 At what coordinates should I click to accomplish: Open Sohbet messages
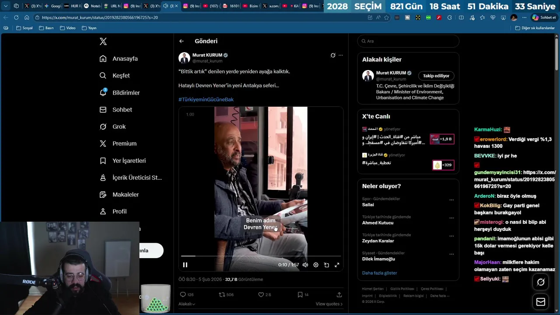tap(115, 110)
